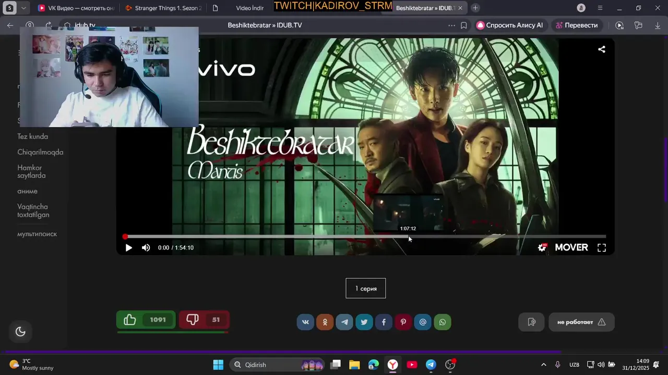Switch UZB keyboard language
This screenshot has width=668, height=375.
click(x=574, y=365)
